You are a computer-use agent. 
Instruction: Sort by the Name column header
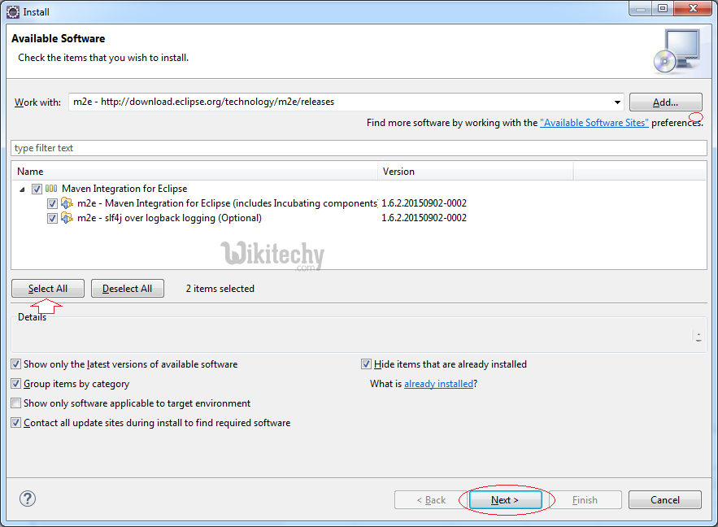point(195,172)
